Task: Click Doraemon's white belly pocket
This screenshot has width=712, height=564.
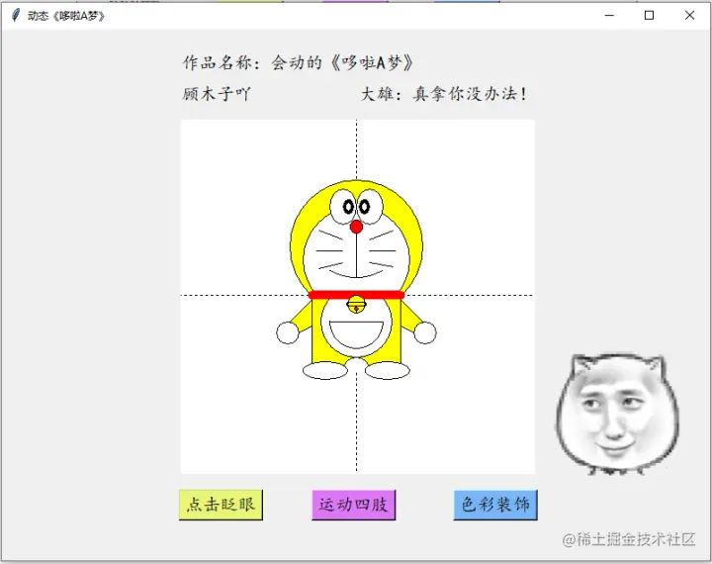Action: coord(356,335)
